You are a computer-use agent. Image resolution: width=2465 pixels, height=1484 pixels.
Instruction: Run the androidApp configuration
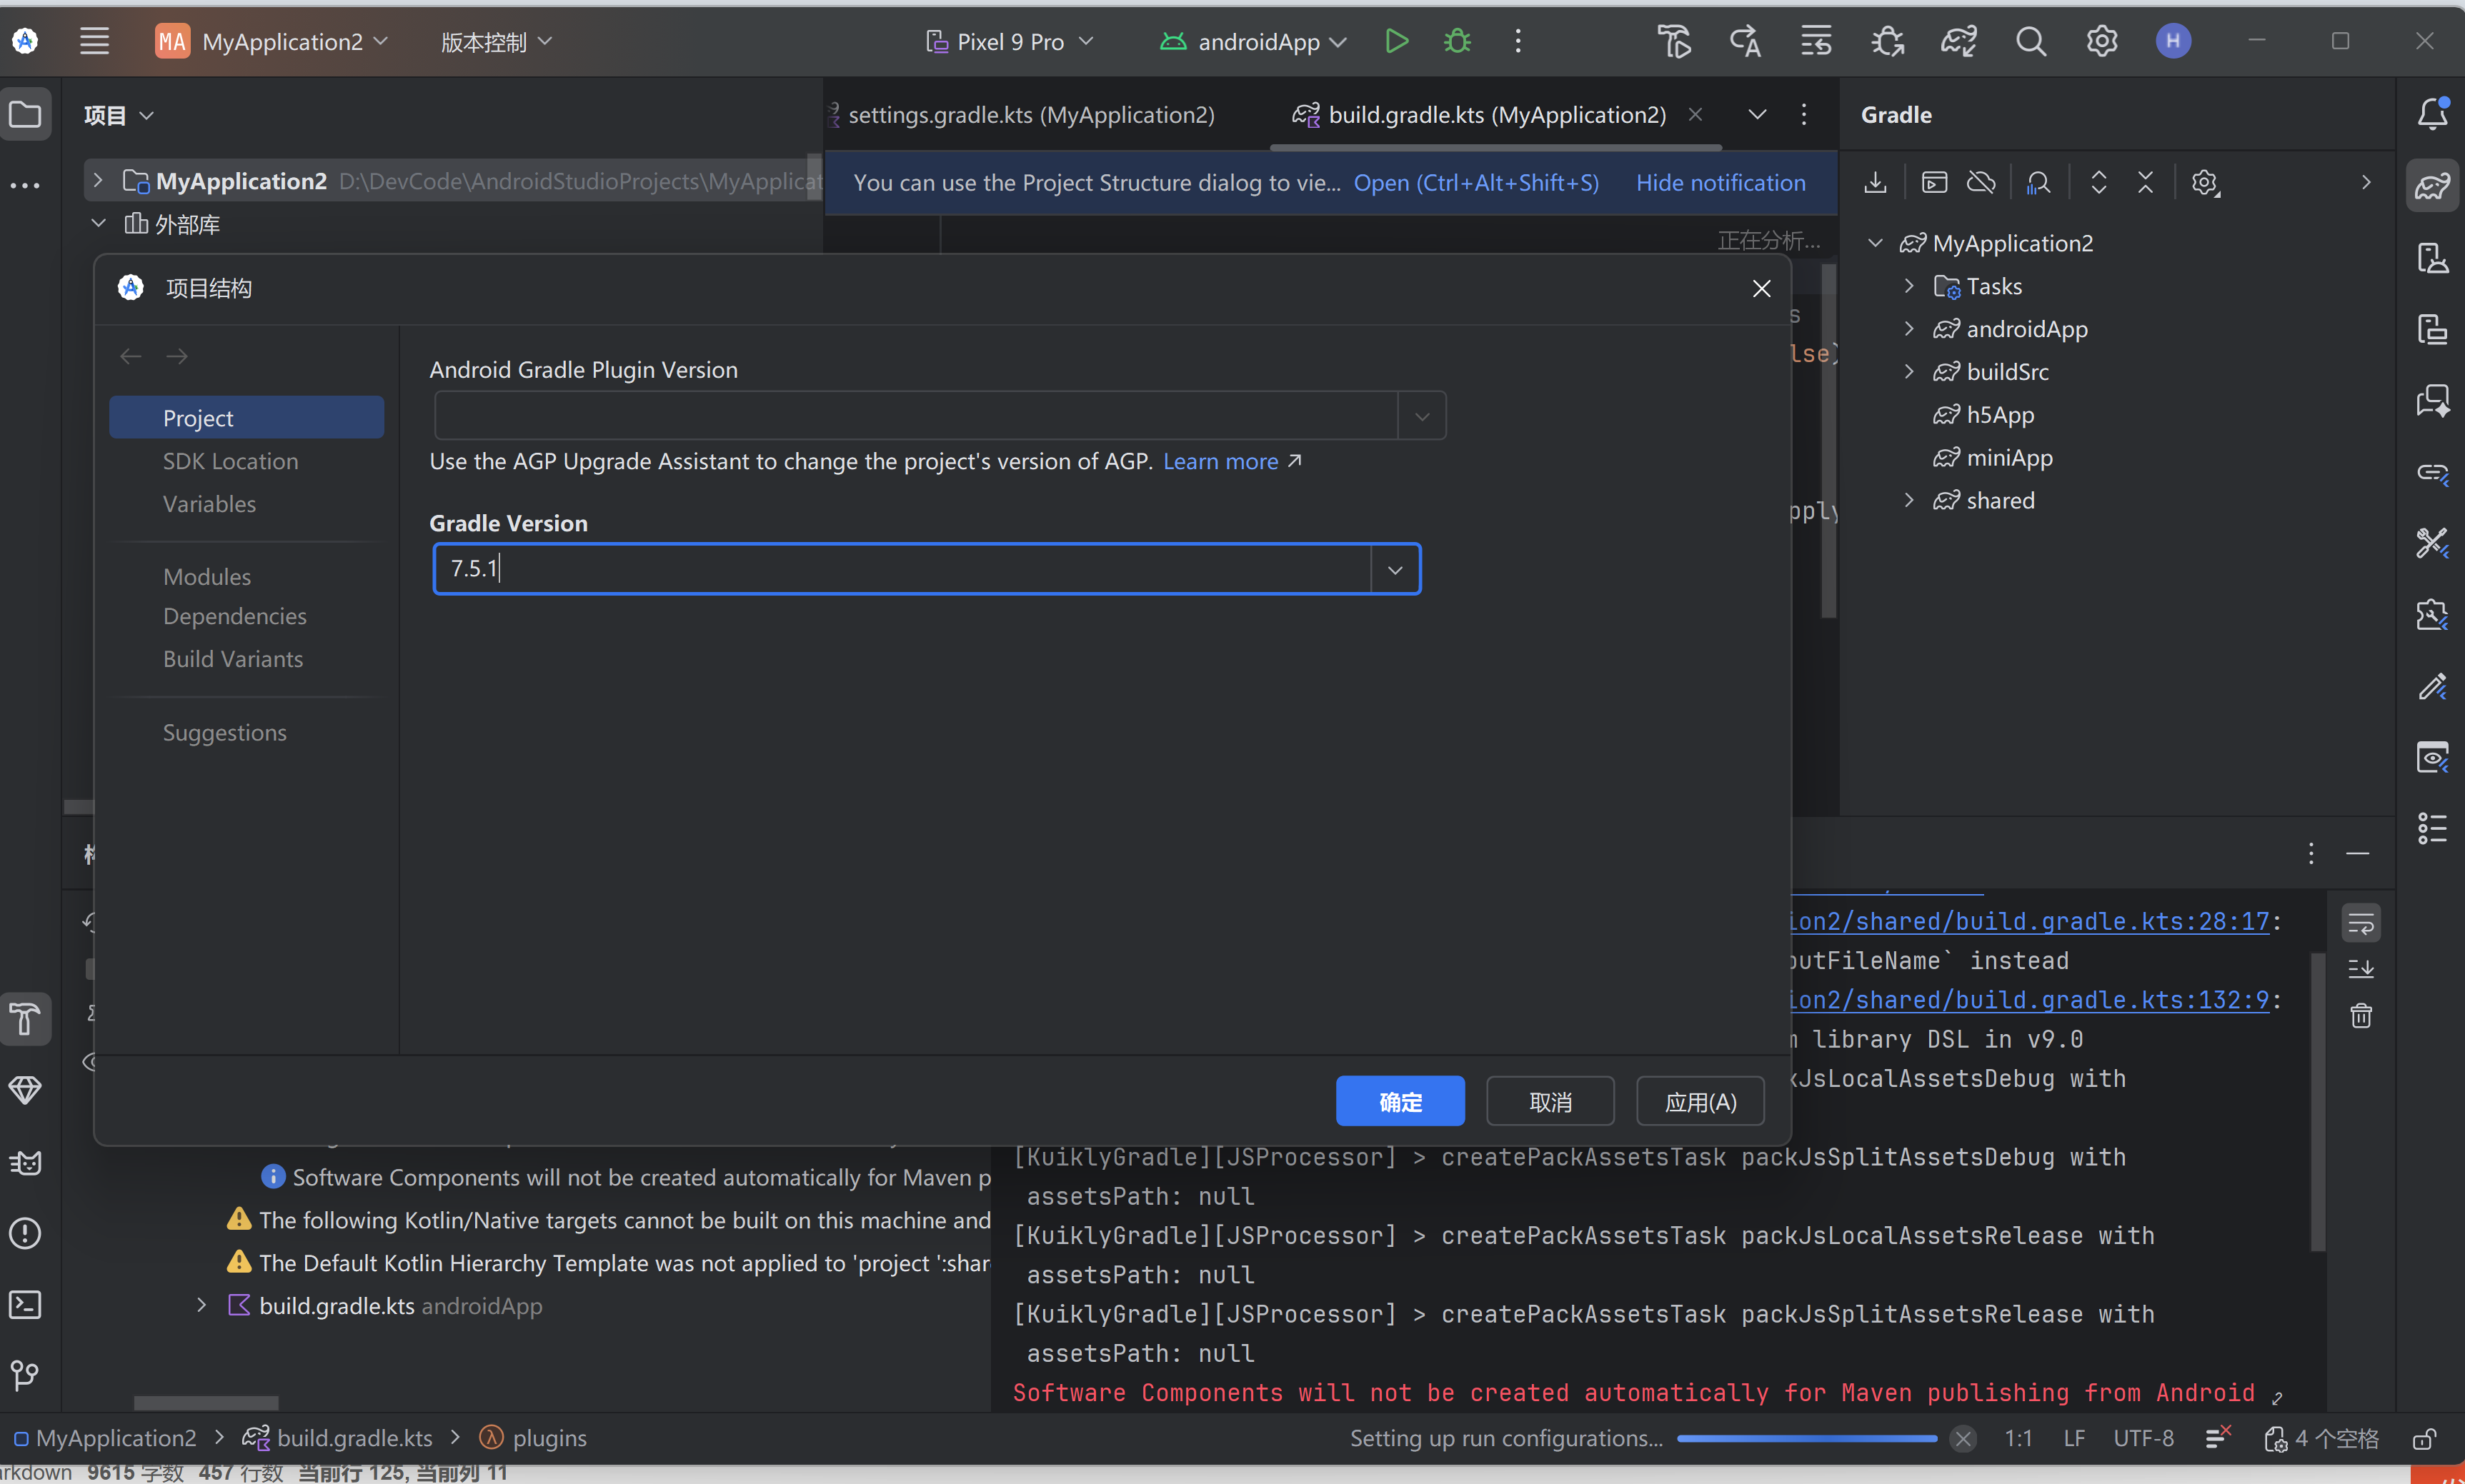pyautogui.click(x=1397, y=41)
